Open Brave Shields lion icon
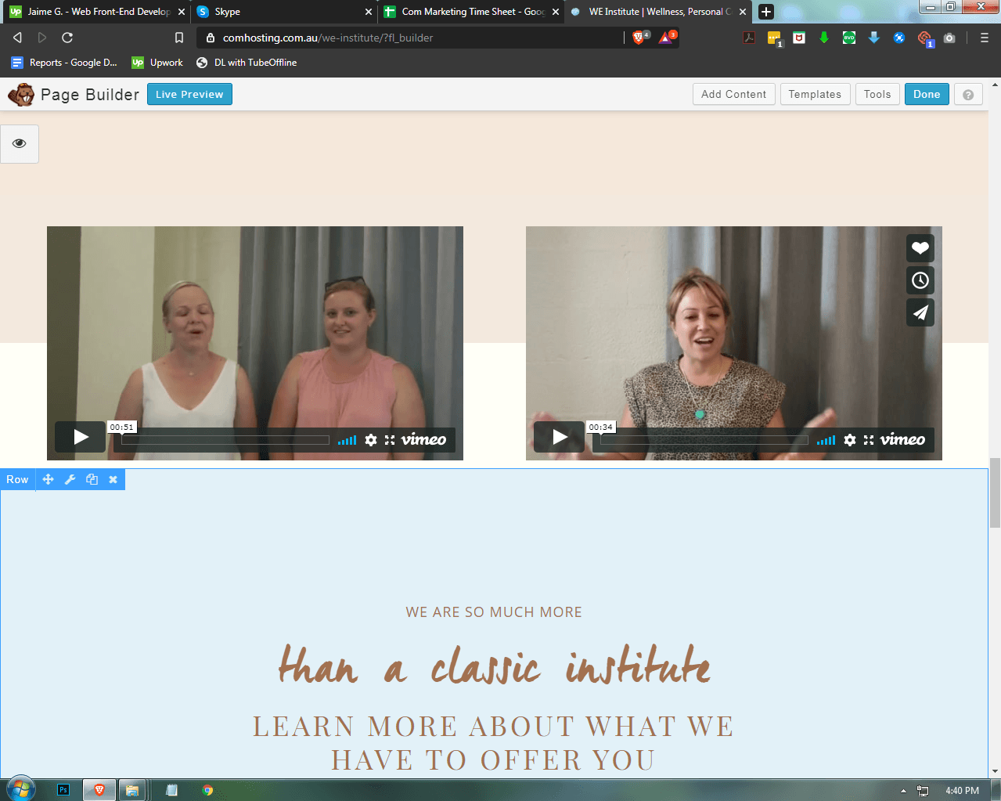Screen dimensions: 1001x801 [639, 38]
